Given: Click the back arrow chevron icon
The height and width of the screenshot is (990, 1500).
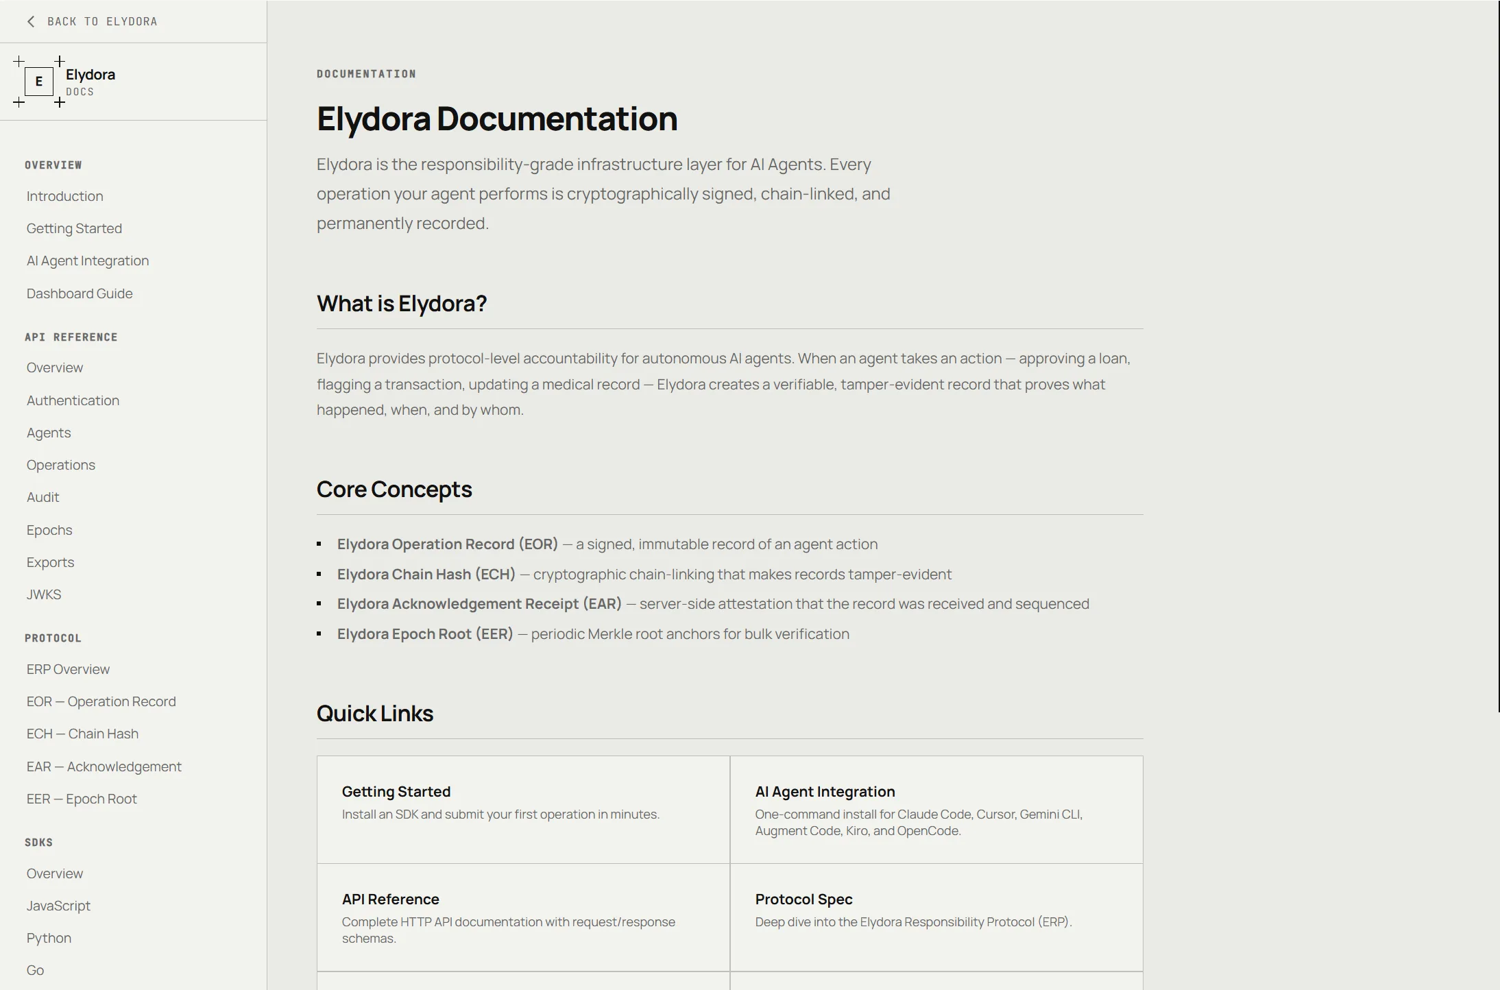Looking at the screenshot, I should (31, 22).
